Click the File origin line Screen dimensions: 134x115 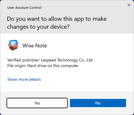point(43,66)
